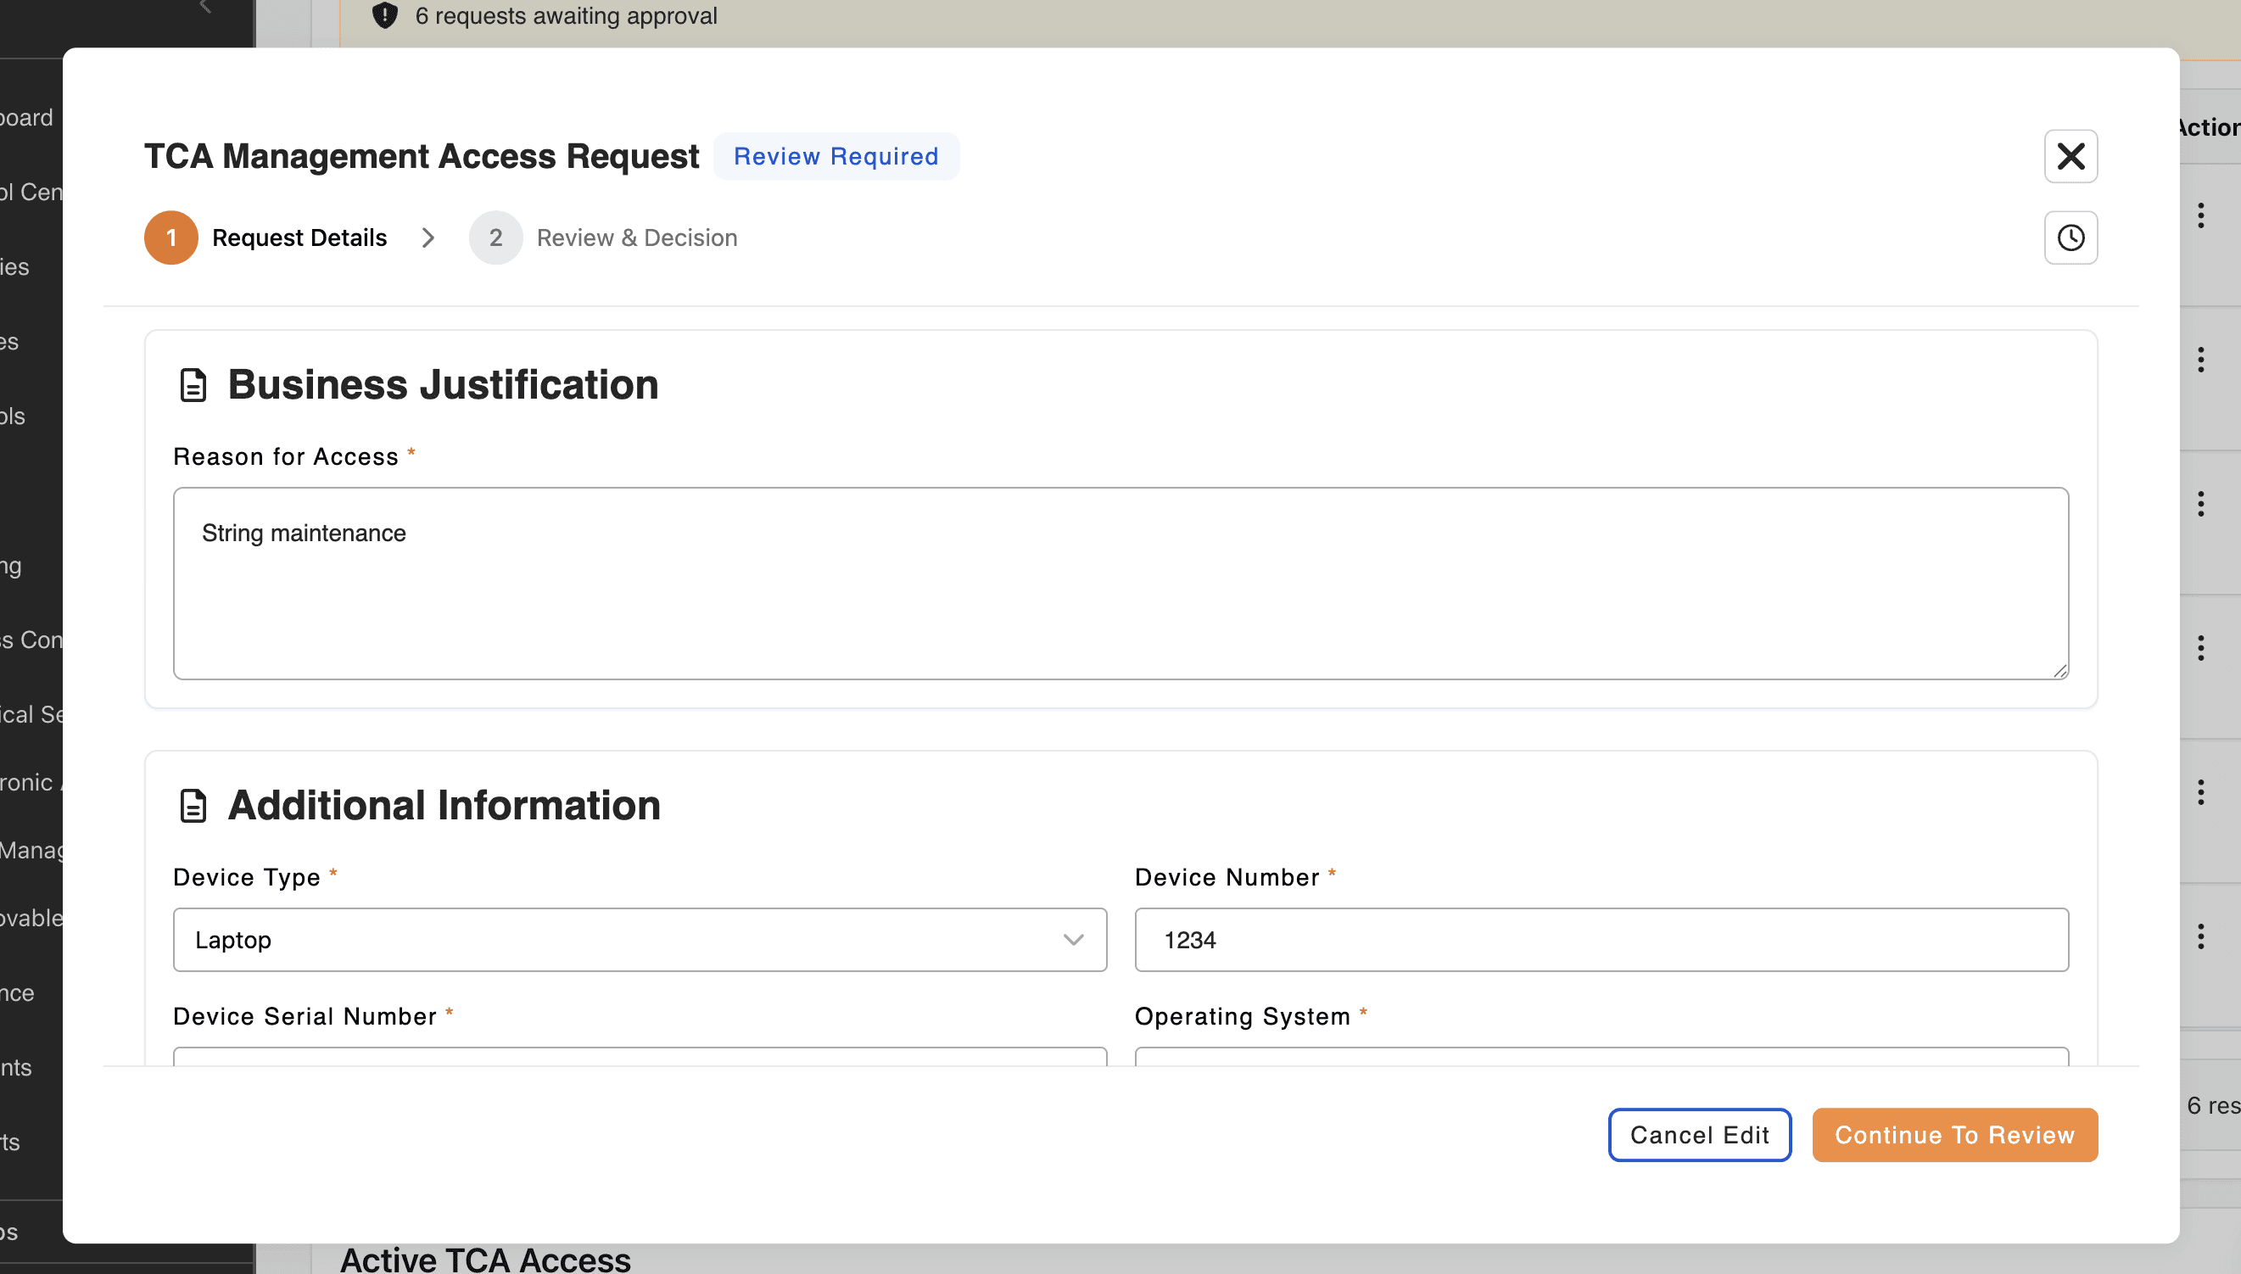Click the 6 requests awaiting approval banner text
Image resolution: width=2241 pixels, height=1274 pixels.
tap(566, 16)
